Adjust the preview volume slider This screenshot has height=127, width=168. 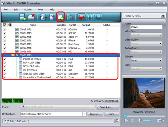149,121
